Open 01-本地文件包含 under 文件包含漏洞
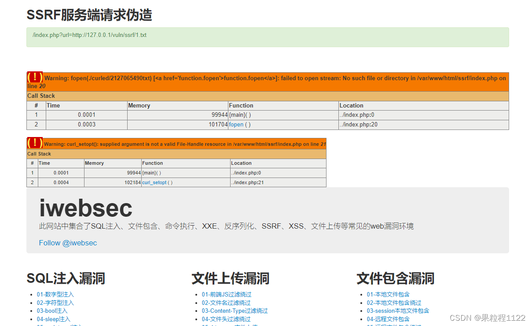 (388, 294)
